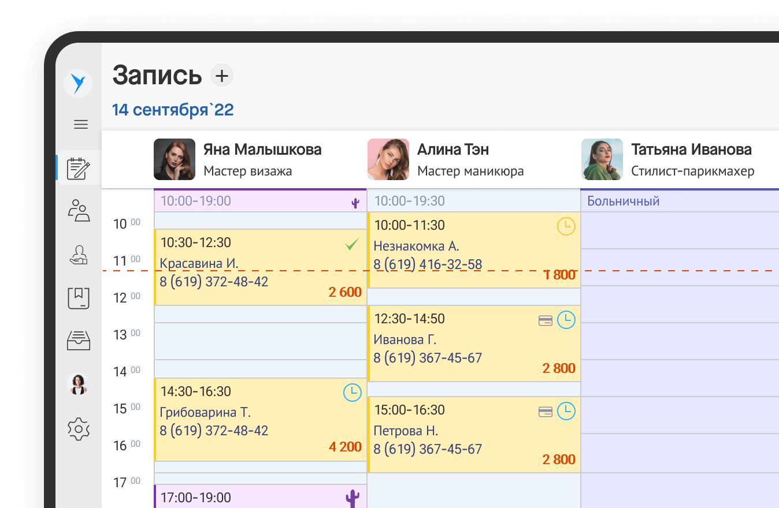Click card payment icon on Иванова Г. appointment
Screen dimensions: 779x508
pos(546,321)
